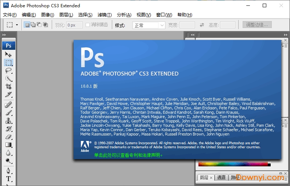Select the Pen tool
Viewport: 290px width, 186px height.
pos(8,171)
